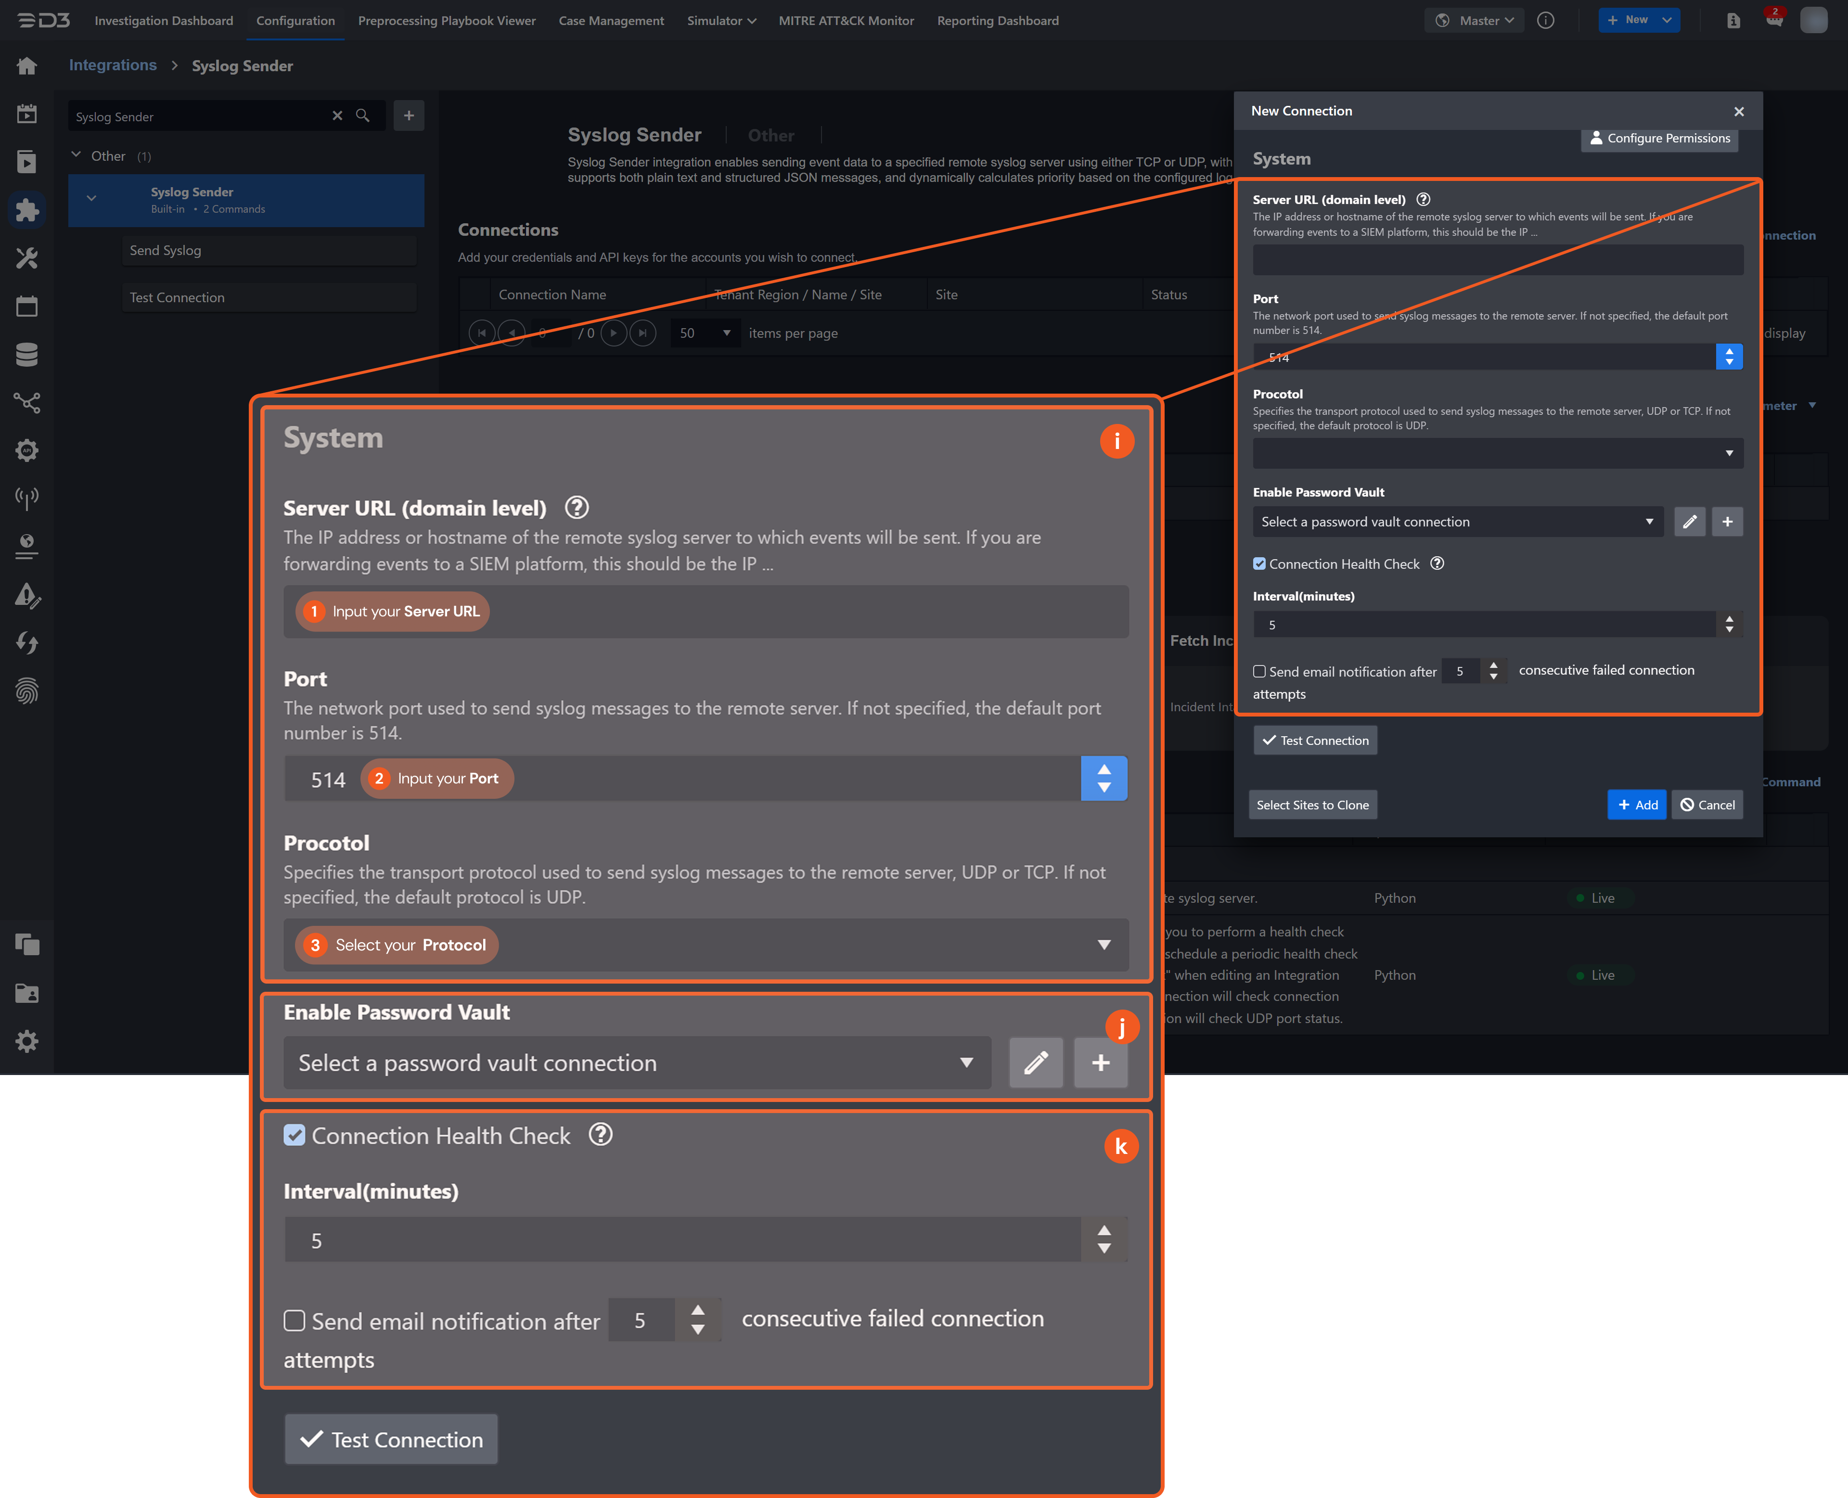Open the home icon in the sidebar
Image resolution: width=1848 pixels, height=1498 pixels.
27,65
